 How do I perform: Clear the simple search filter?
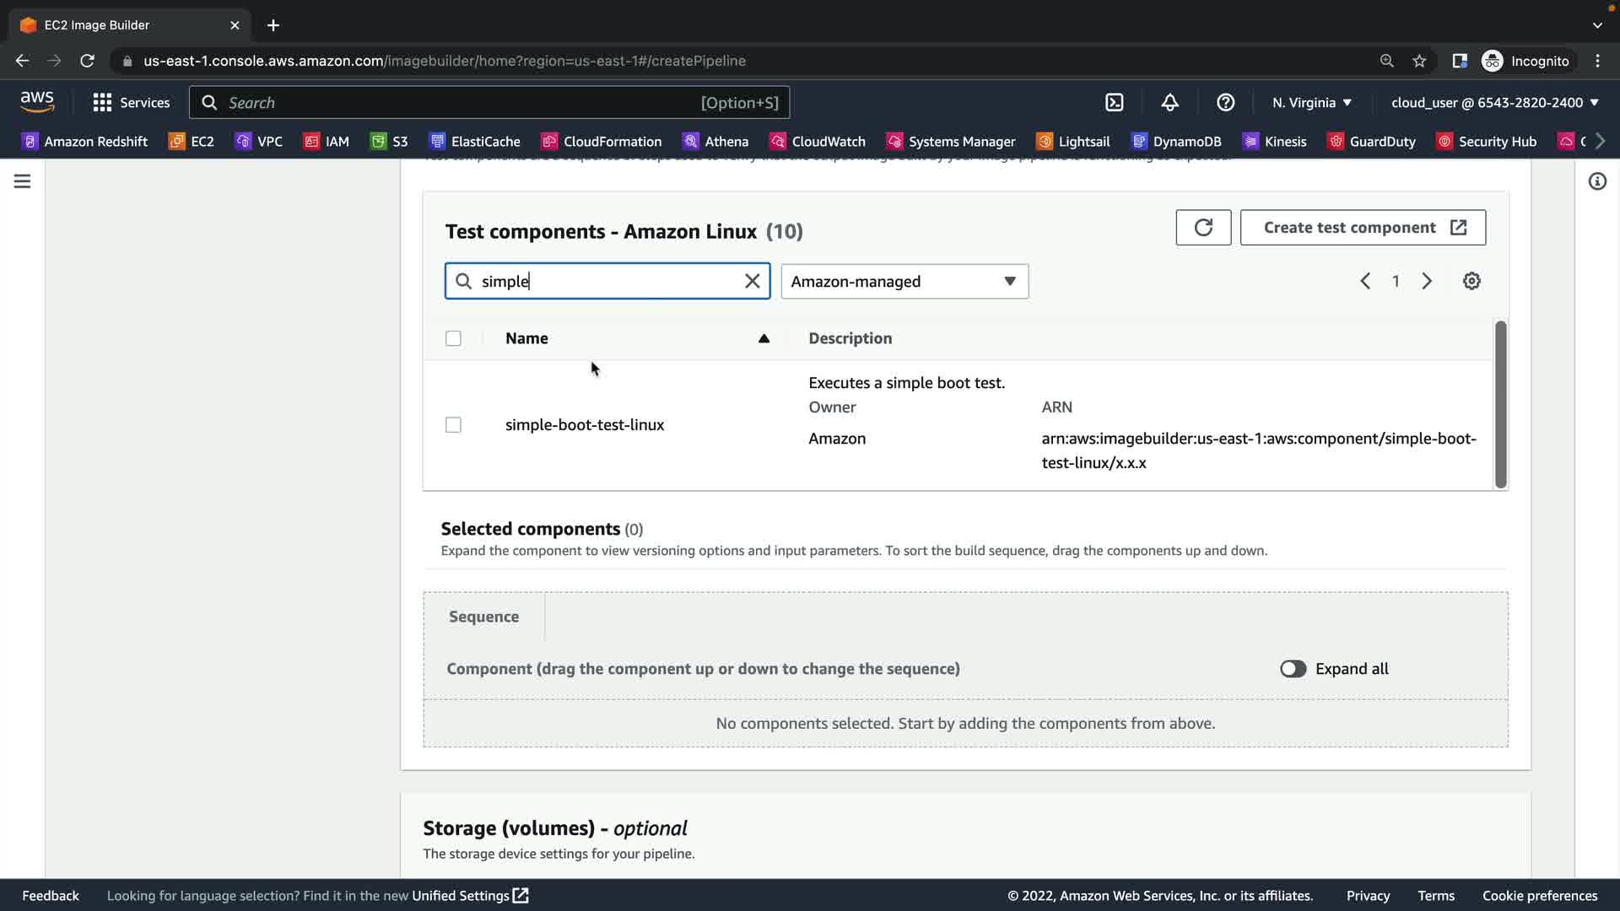coord(752,281)
